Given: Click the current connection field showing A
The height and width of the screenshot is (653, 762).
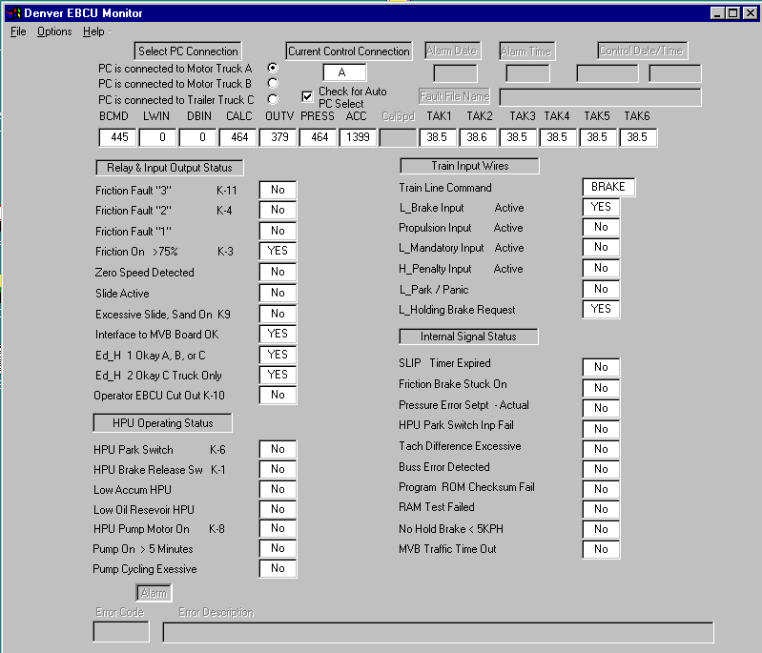Looking at the screenshot, I should [x=344, y=72].
